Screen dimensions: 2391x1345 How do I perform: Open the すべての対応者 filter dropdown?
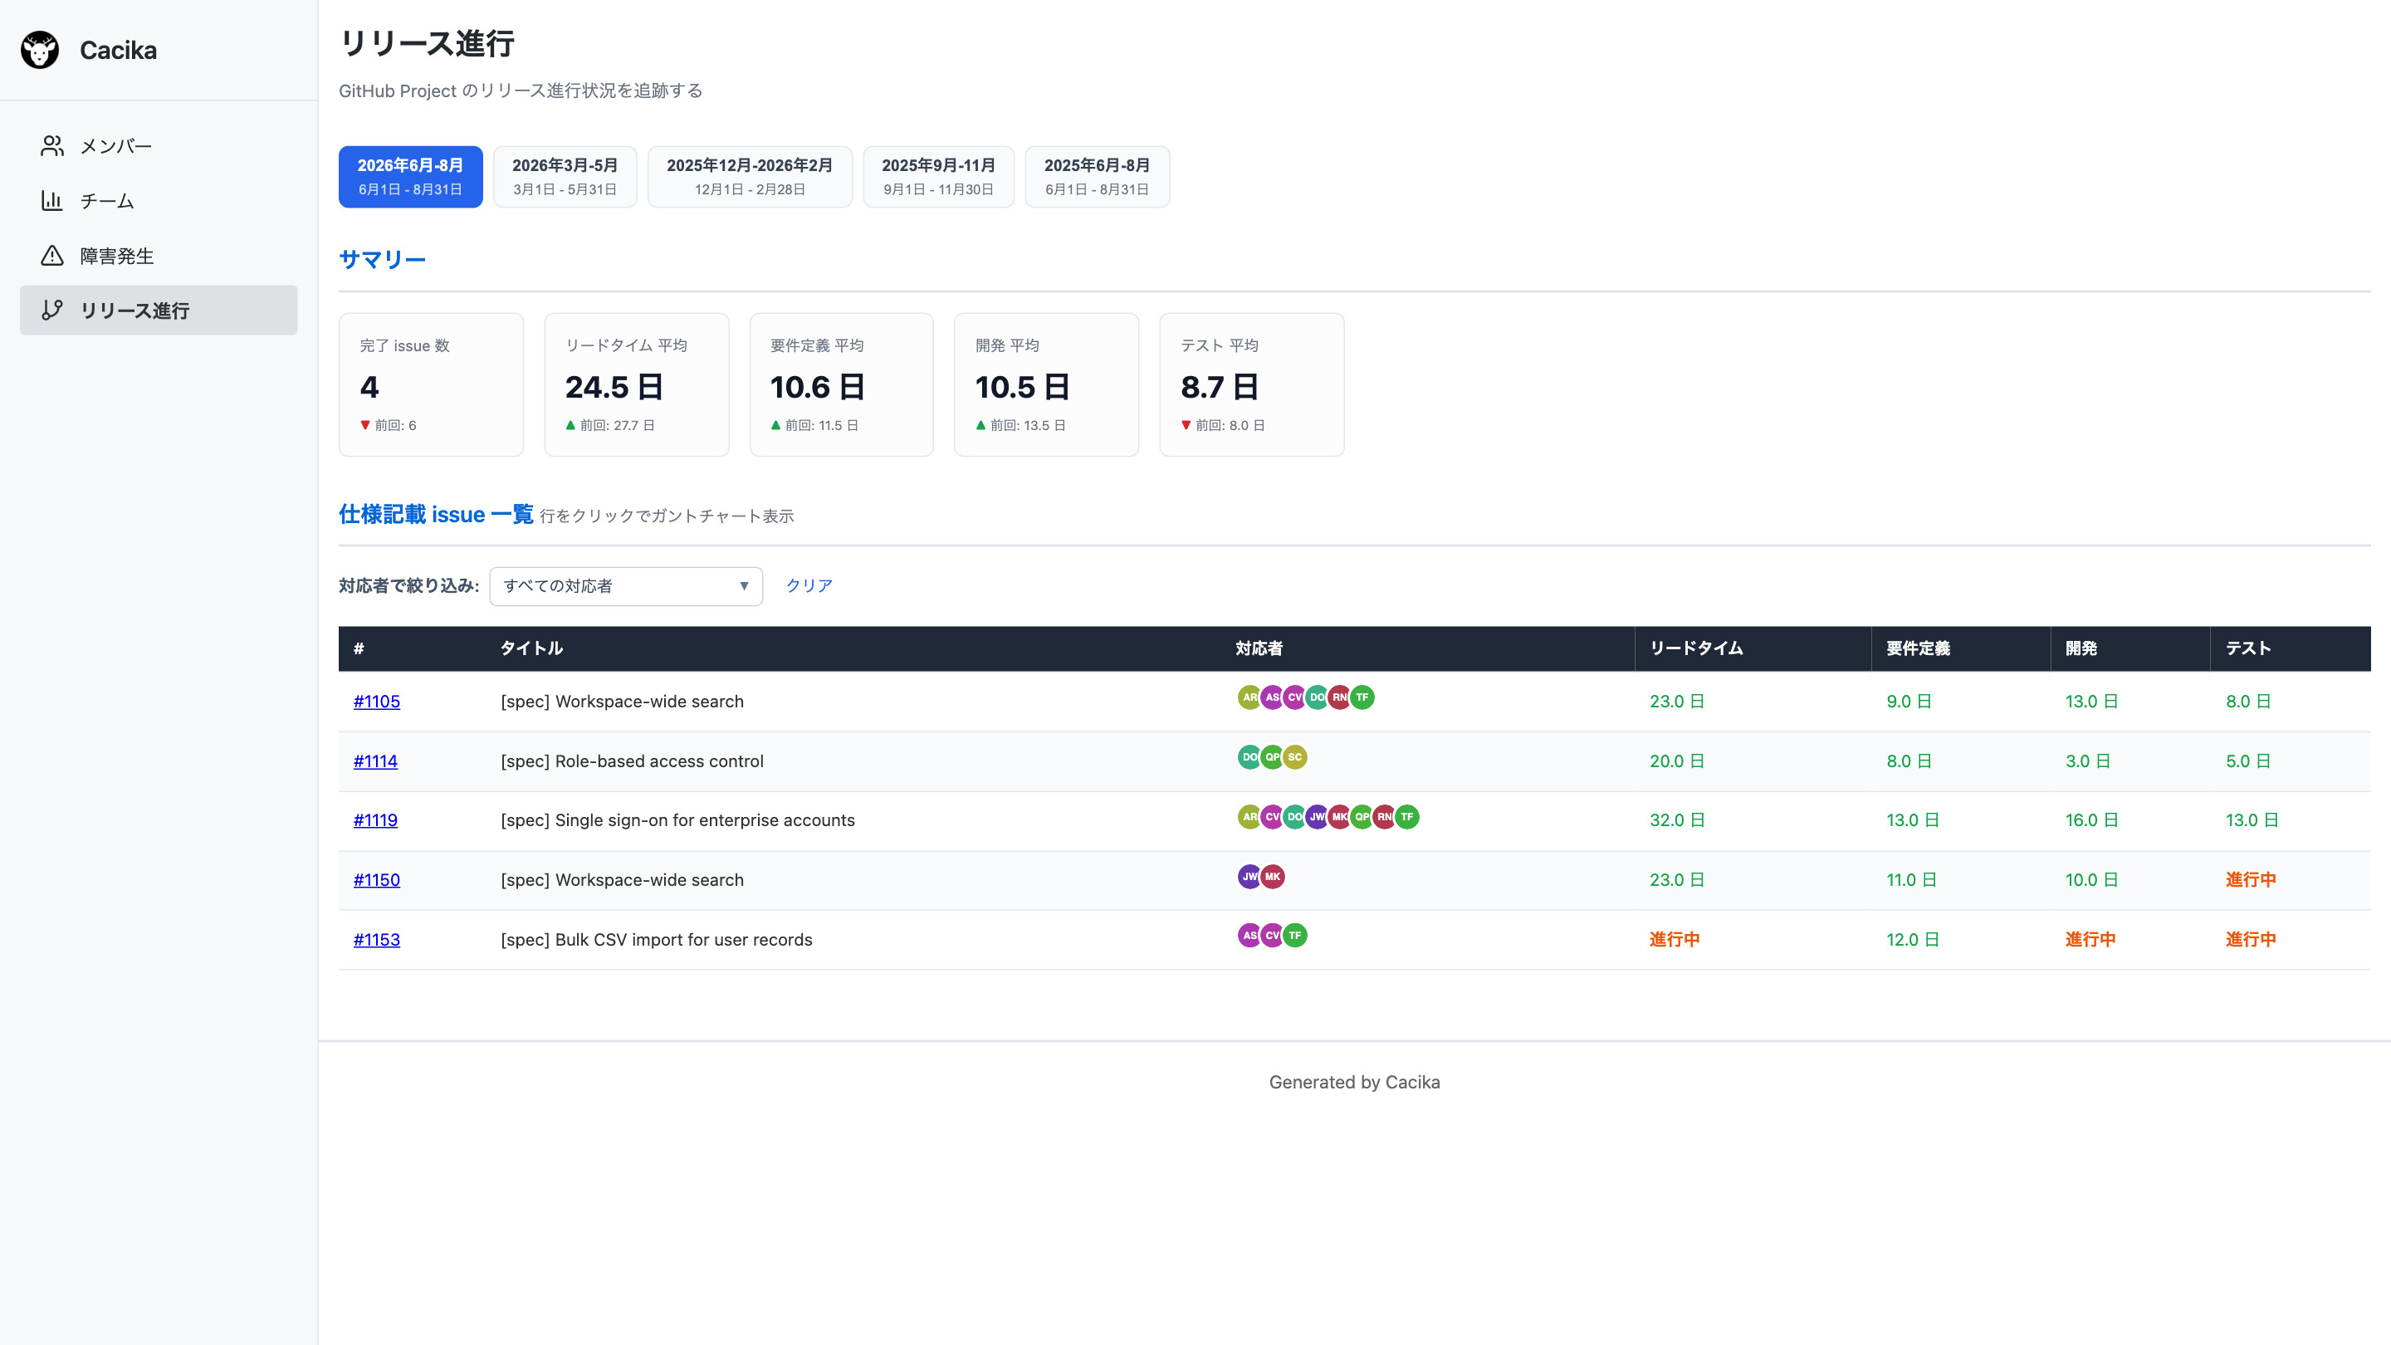tap(626, 585)
